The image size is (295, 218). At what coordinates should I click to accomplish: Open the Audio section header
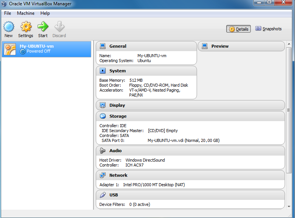tap(190, 151)
